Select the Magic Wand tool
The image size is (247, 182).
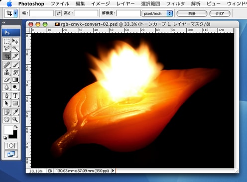15,48
